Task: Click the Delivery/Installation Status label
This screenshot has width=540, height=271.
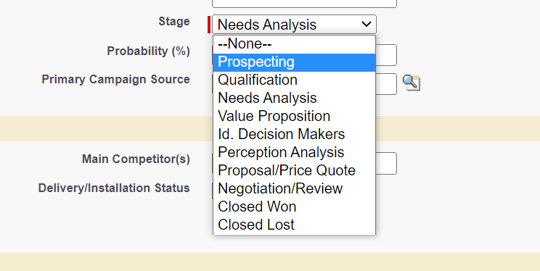Action: (x=114, y=188)
